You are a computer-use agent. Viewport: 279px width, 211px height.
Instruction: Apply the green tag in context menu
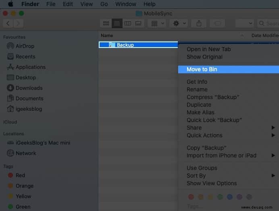click(220, 197)
